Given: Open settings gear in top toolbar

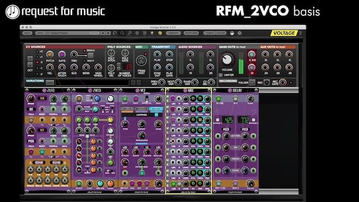Looking at the screenshot, I should [137, 33].
